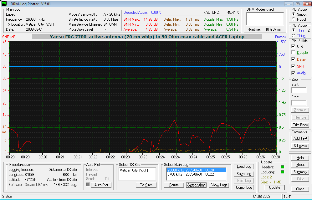Select the 26060 kHz 2009-06-01 log entry
Image resolution: width=312 pixels, height=200 pixels.
(196, 170)
